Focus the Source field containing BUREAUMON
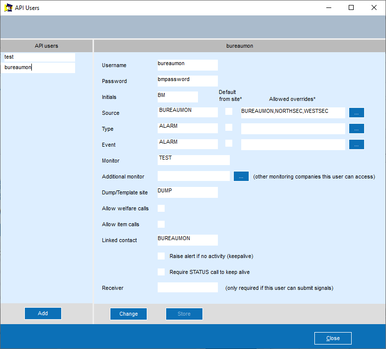 coord(188,112)
